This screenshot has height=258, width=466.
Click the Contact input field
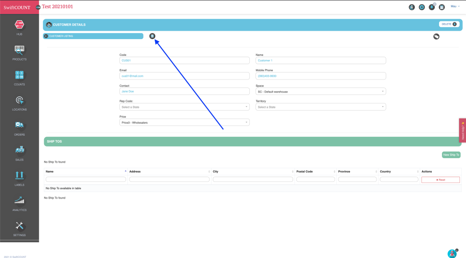(x=184, y=91)
